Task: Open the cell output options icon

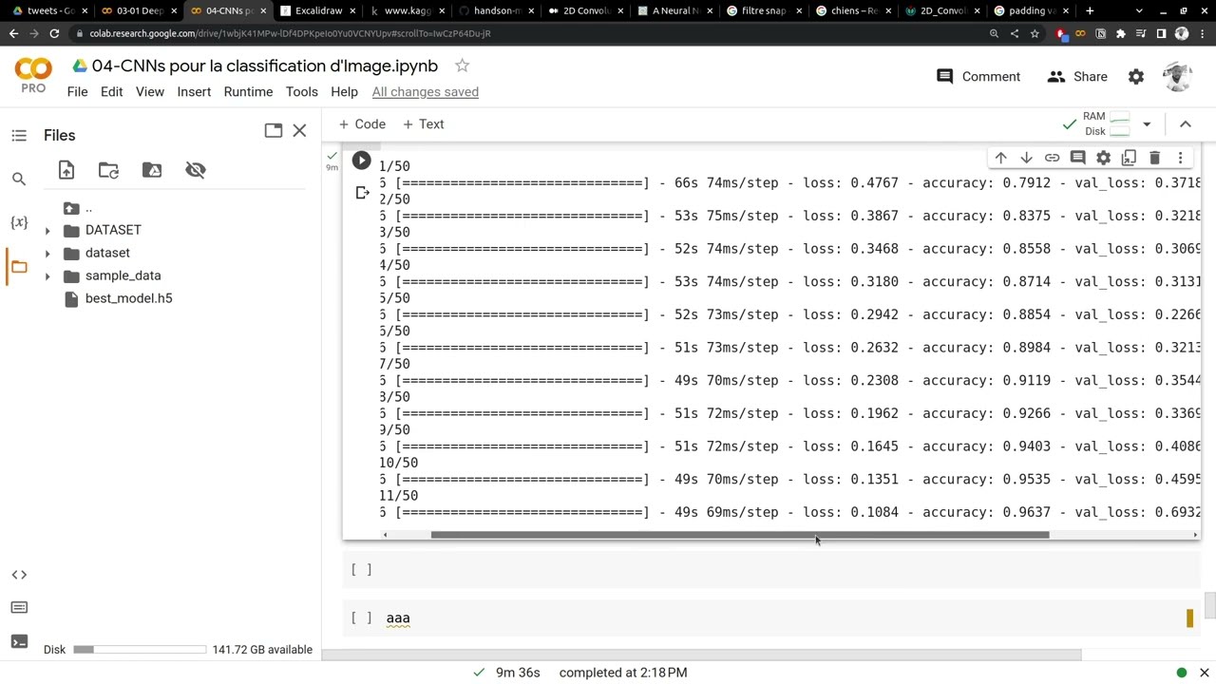Action: 362,193
